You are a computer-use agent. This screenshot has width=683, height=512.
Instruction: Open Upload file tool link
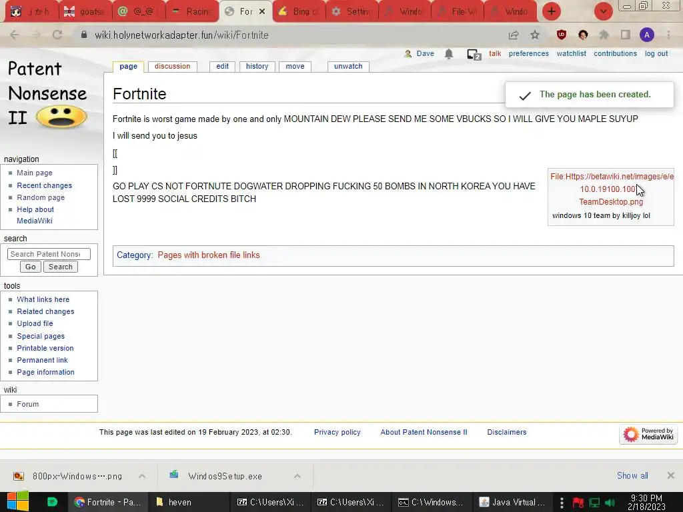[35, 323]
